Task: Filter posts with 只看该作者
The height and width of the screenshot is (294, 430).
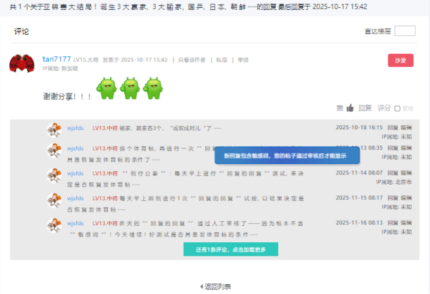Action: click(191, 60)
